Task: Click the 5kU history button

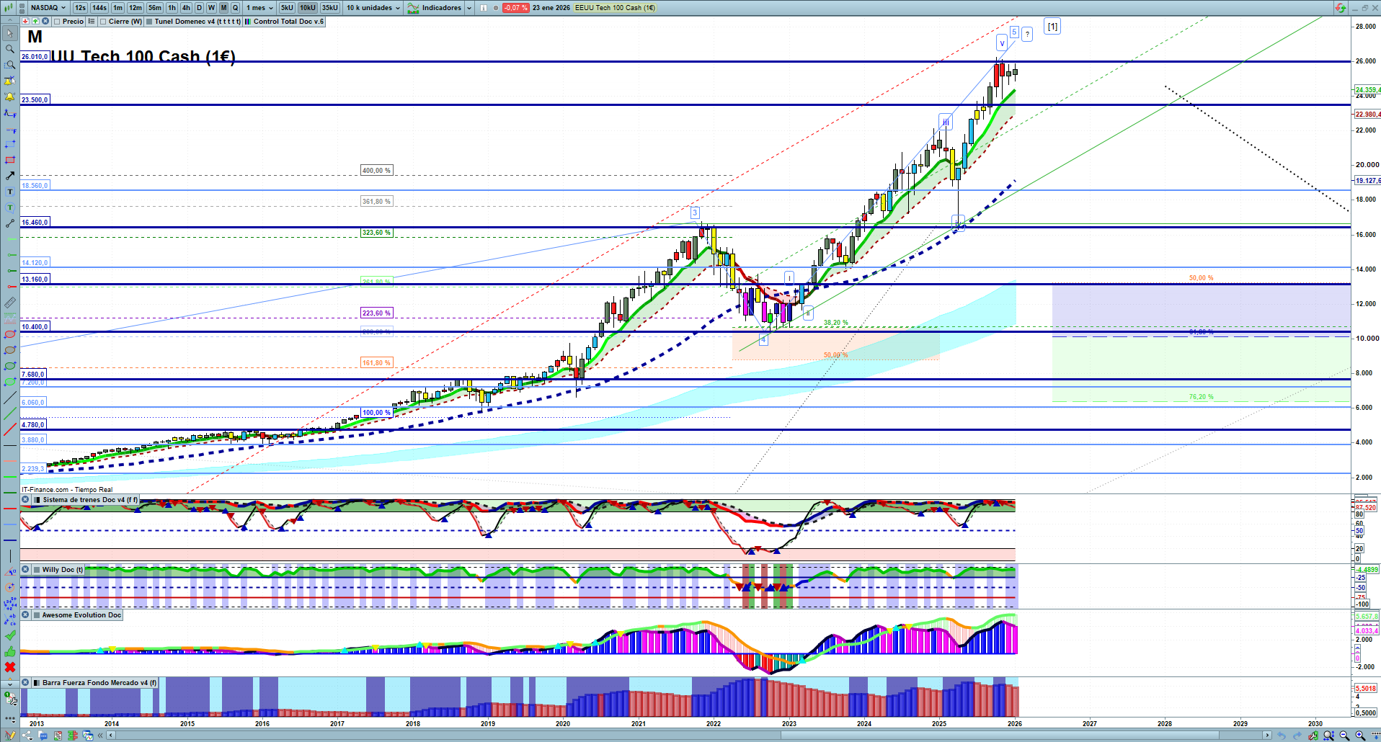Action: pyautogui.click(x=287, y=8)
